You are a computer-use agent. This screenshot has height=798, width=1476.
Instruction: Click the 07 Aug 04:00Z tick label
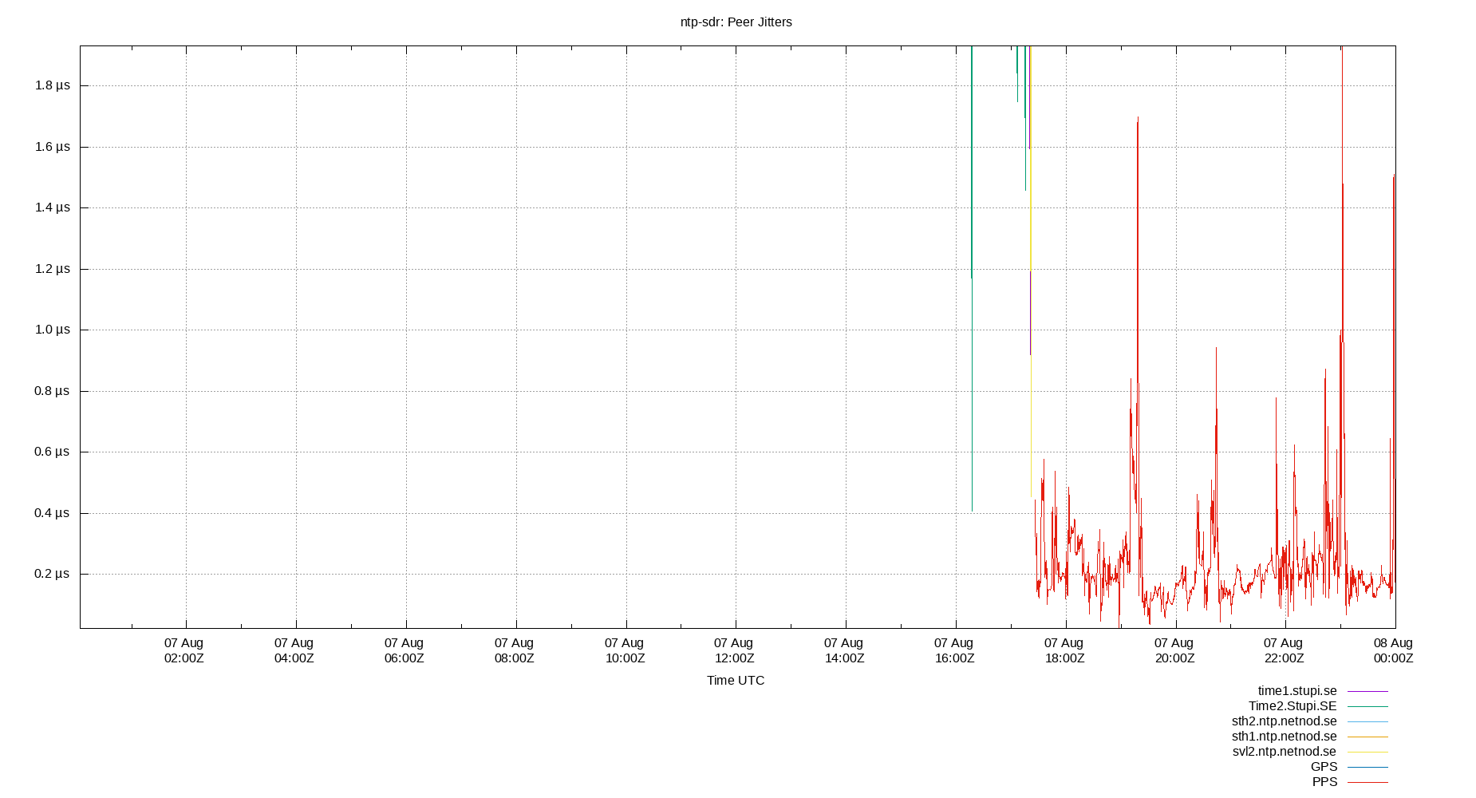tap(294, 650)
